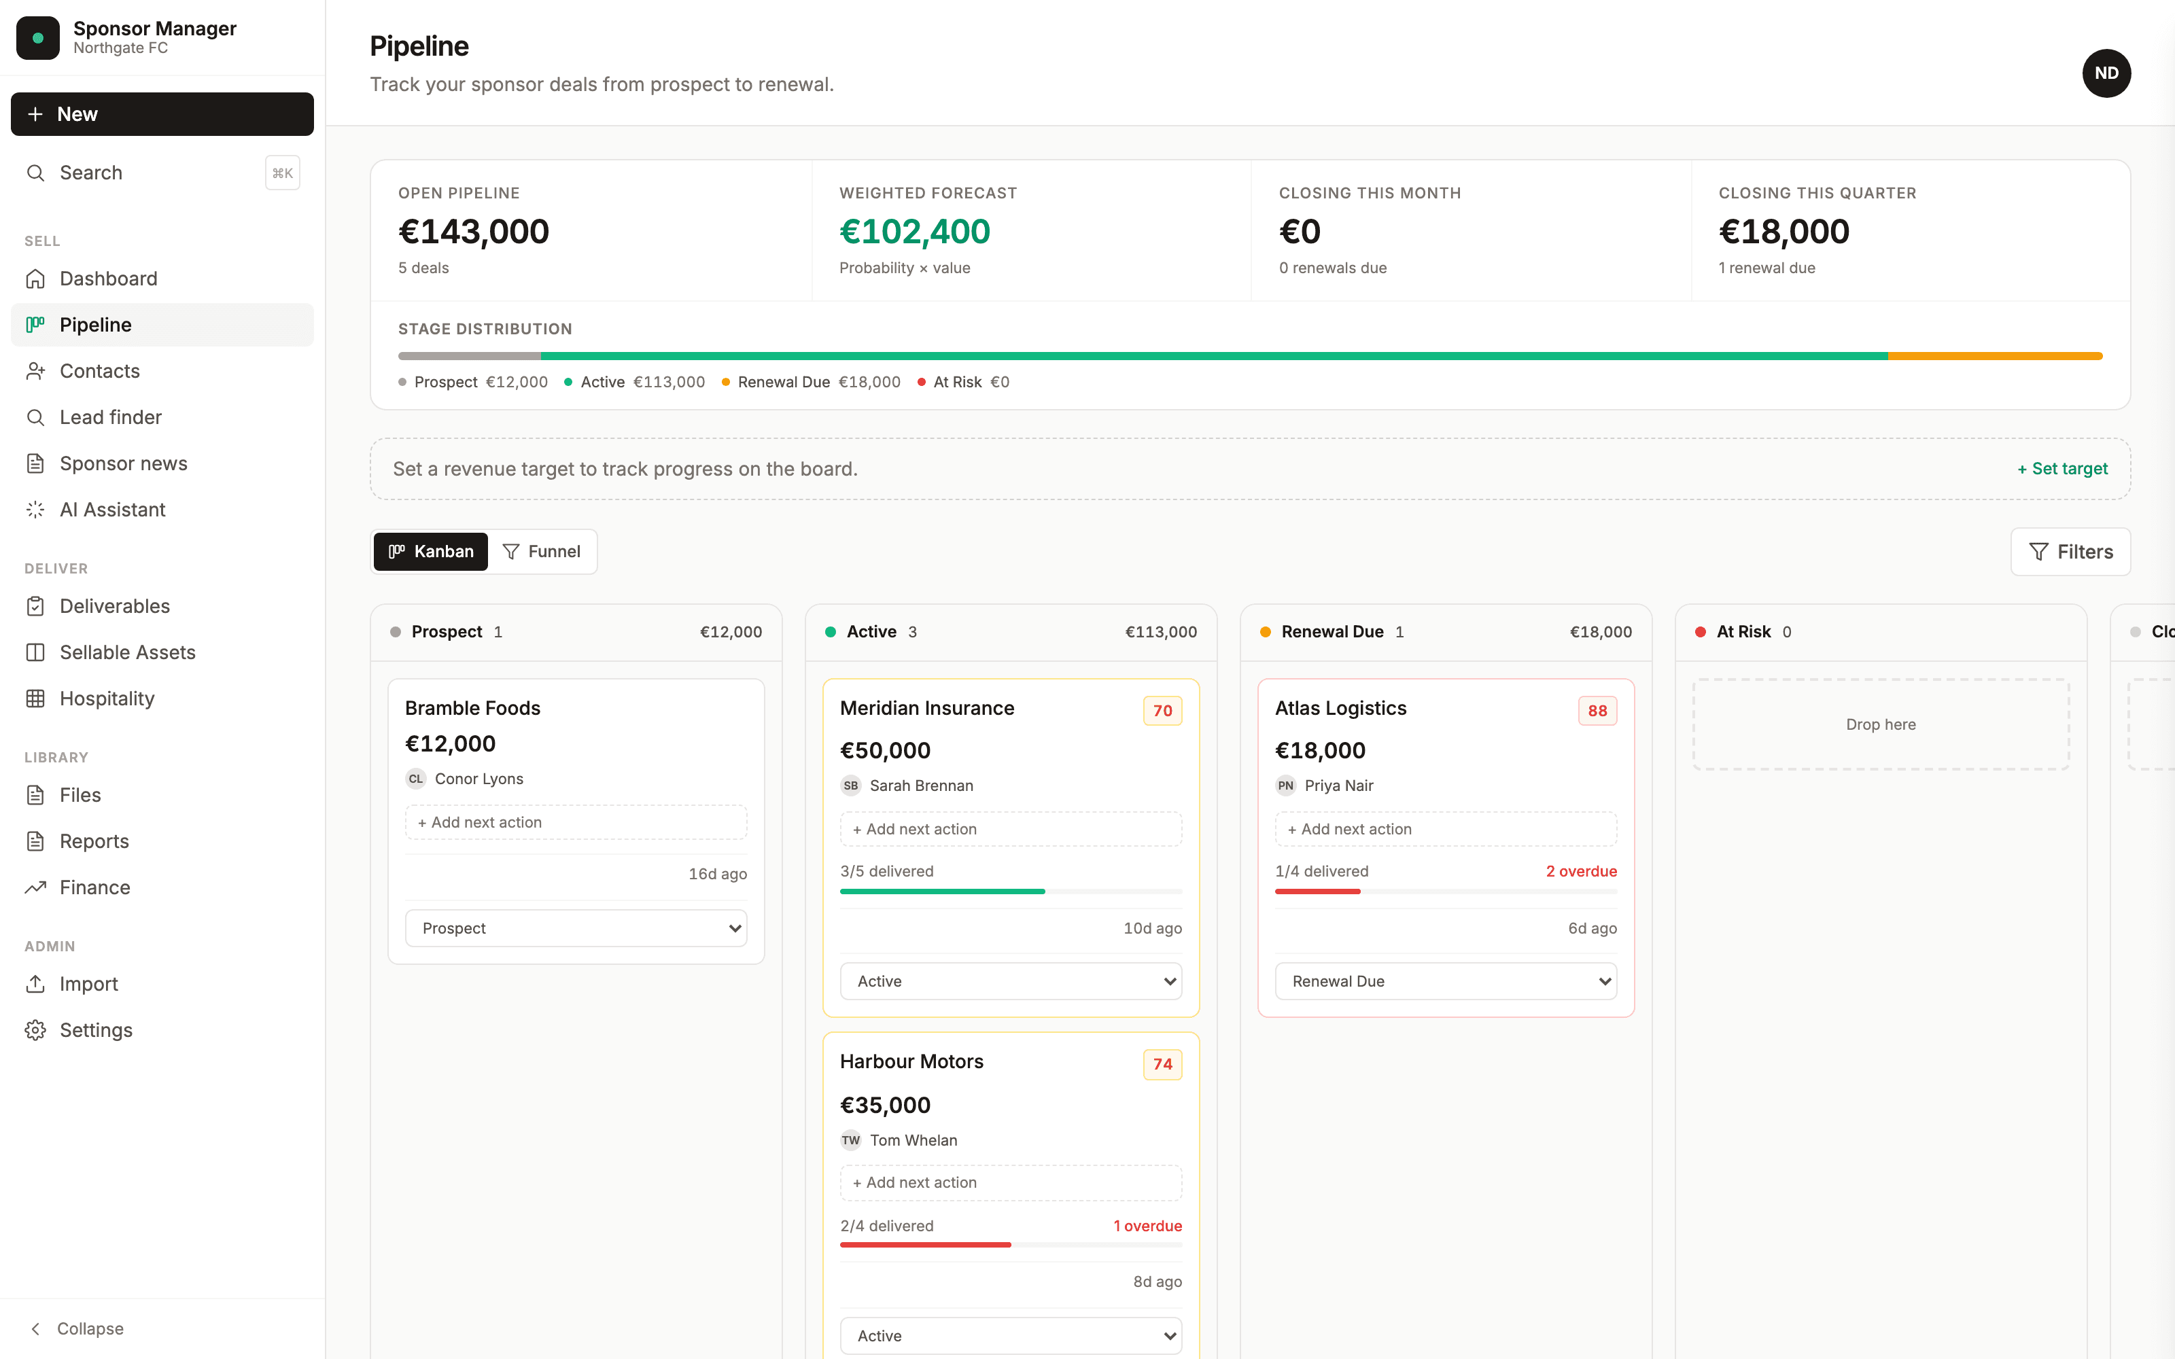The width and height of the screenshot is (2175, 1359).
Task: Click Meridian Insurance delivery progress bar
Action: click(x=1011, y=892)
